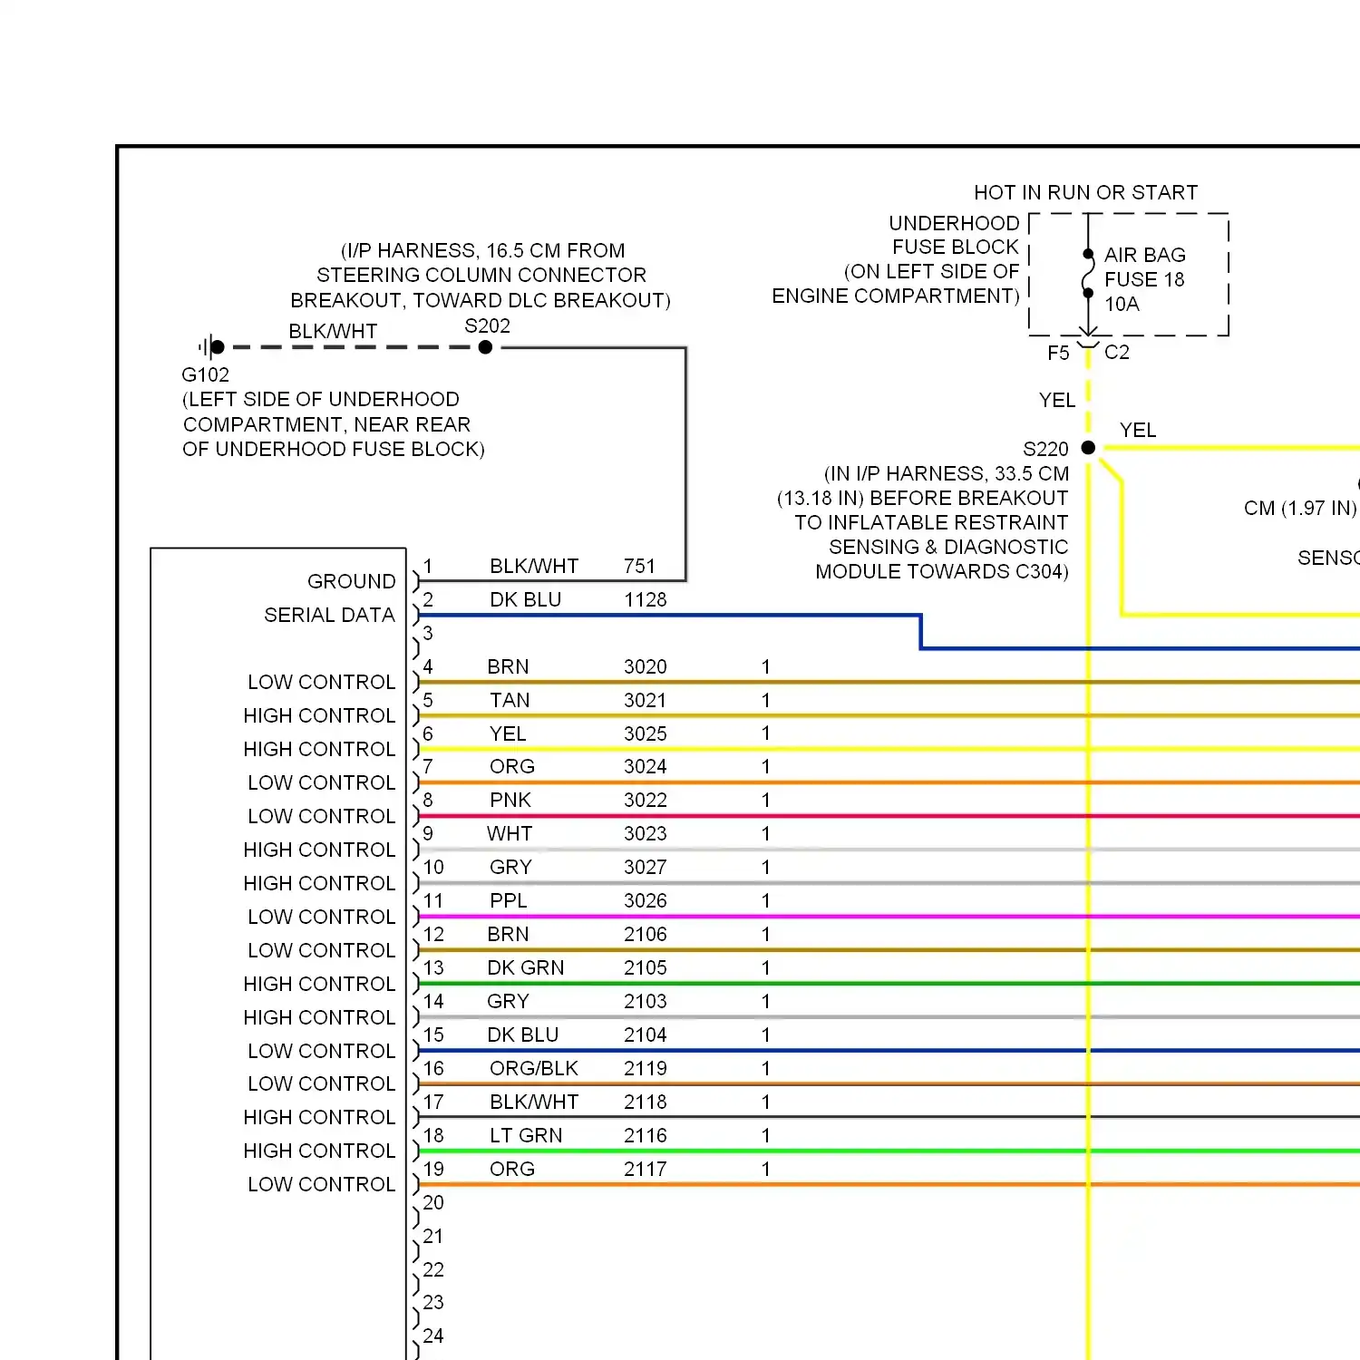Click the S220 splice dot
Screen dimensions: 1360x1360
[1088, 448]
